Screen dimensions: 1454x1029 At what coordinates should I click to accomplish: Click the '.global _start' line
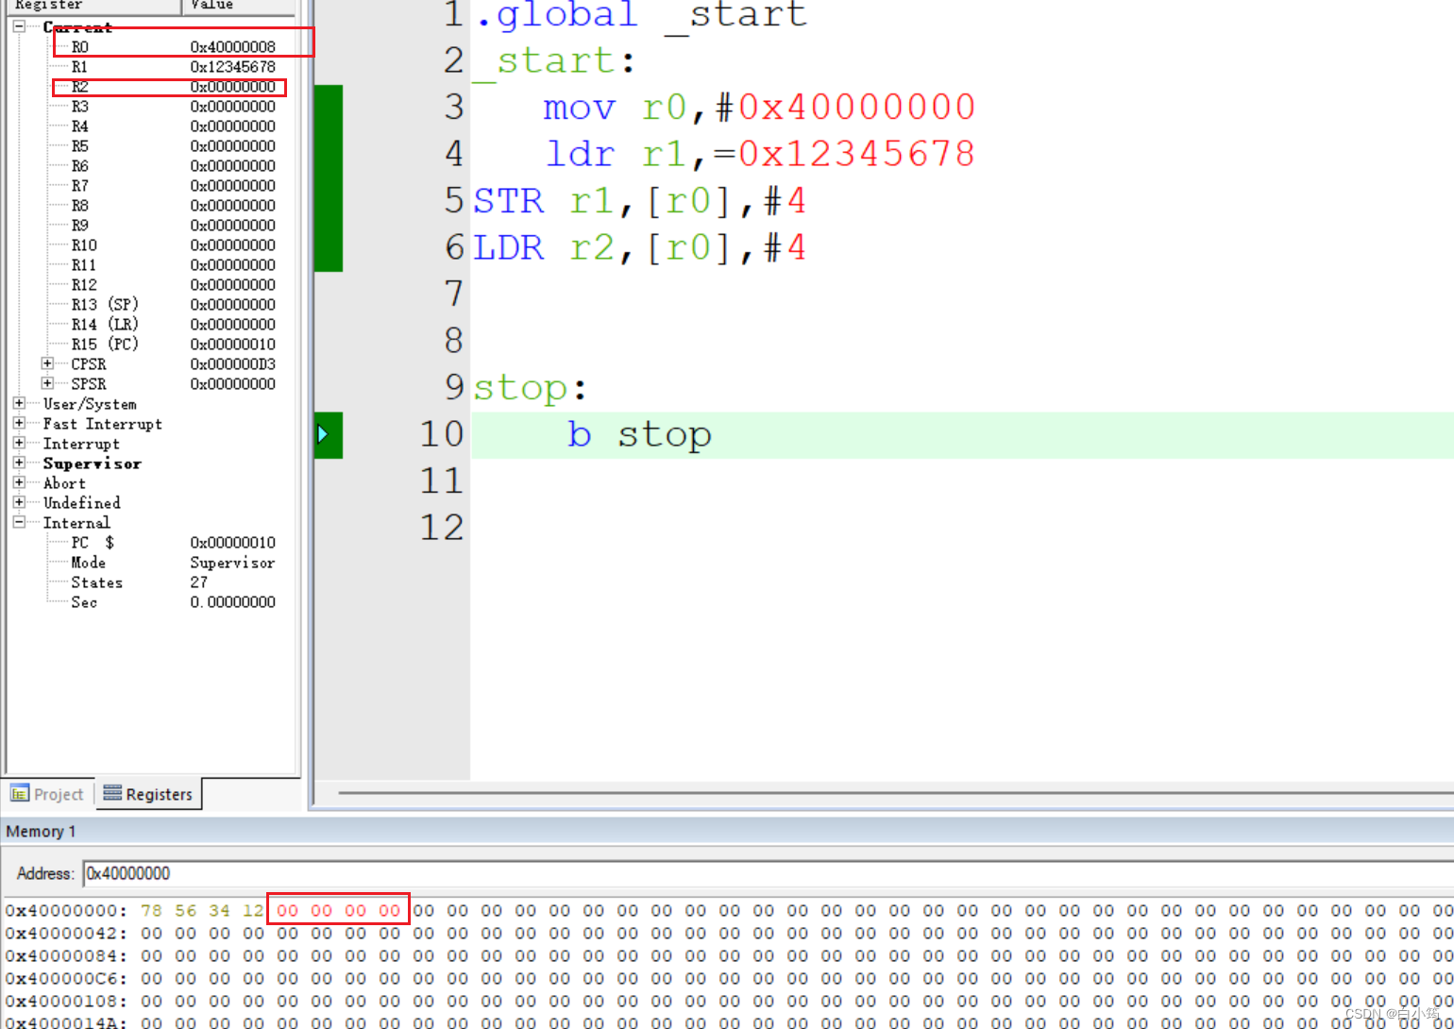coord(641,14)
